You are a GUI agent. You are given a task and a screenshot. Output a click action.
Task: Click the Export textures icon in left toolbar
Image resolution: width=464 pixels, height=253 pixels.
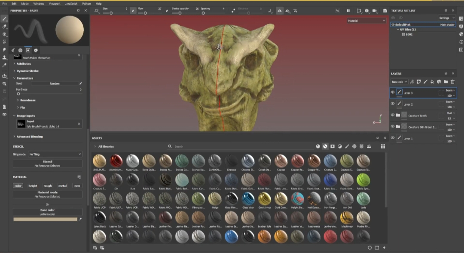[x=4, y=76]
